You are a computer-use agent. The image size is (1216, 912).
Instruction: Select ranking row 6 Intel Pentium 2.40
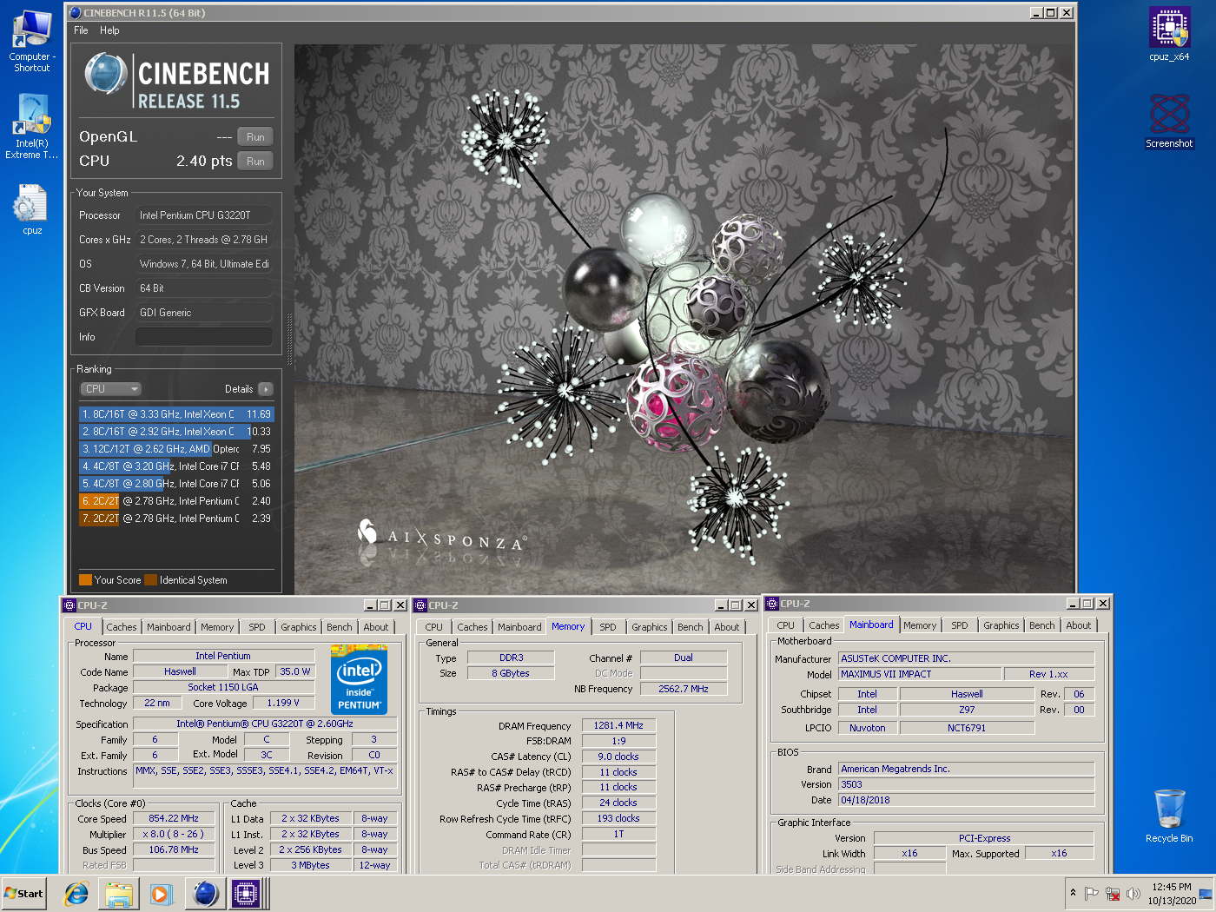176,501
